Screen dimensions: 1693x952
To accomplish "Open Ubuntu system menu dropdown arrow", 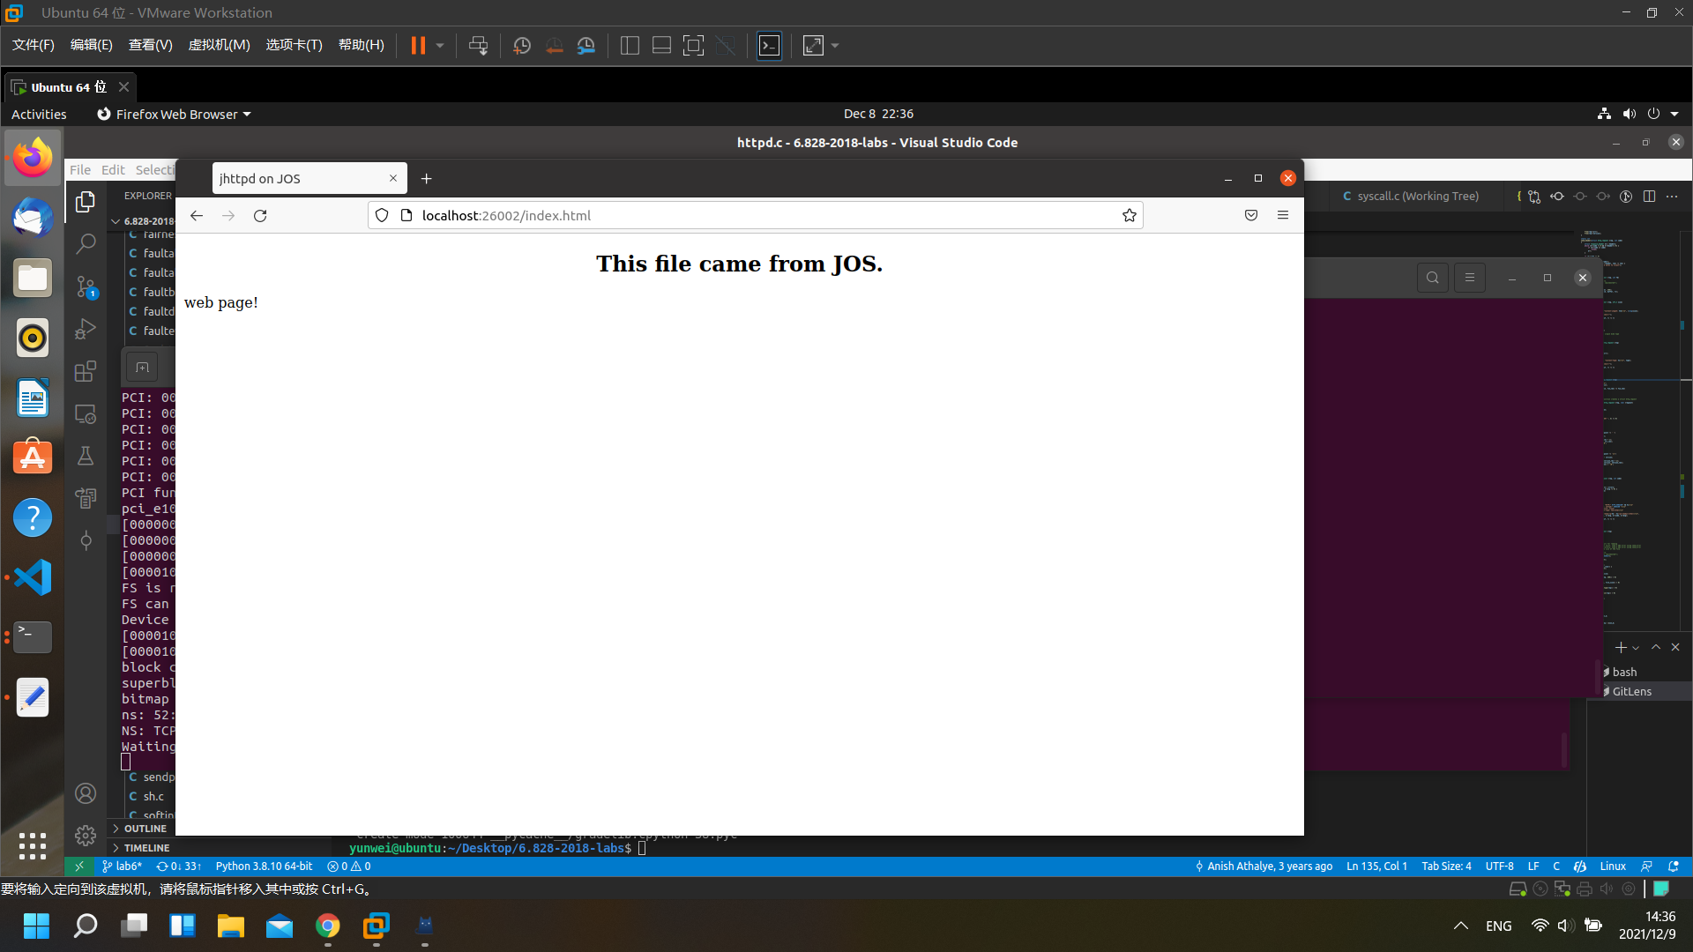I will point(1674,114).
